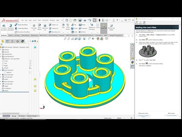Click Show button in Tutorials window
This screenshot has width=182, height=137.
click(x=136, y=23)
